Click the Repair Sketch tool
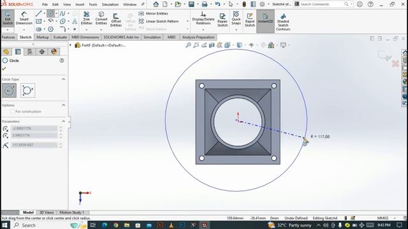The image size is (408, 229). click(x=222, y=20)
